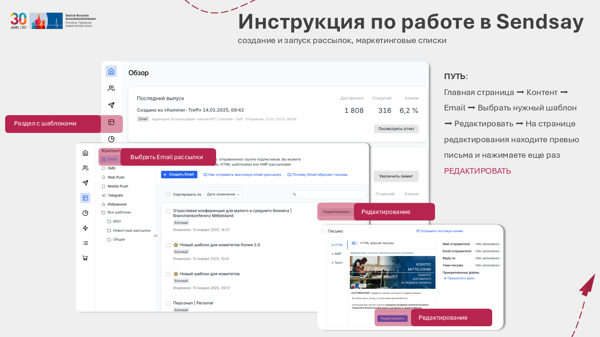Expand Все шаблоны folder
Viewport: 600px width, 337px height.
(119, 212)
